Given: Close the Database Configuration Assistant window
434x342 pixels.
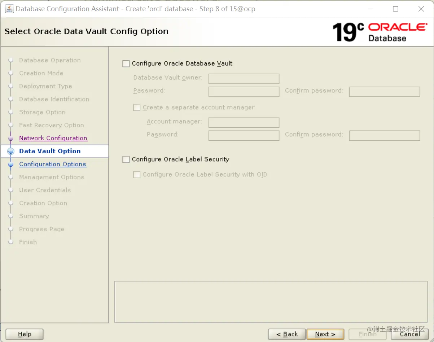Looking at the screenshot, I should click(421, 9).
